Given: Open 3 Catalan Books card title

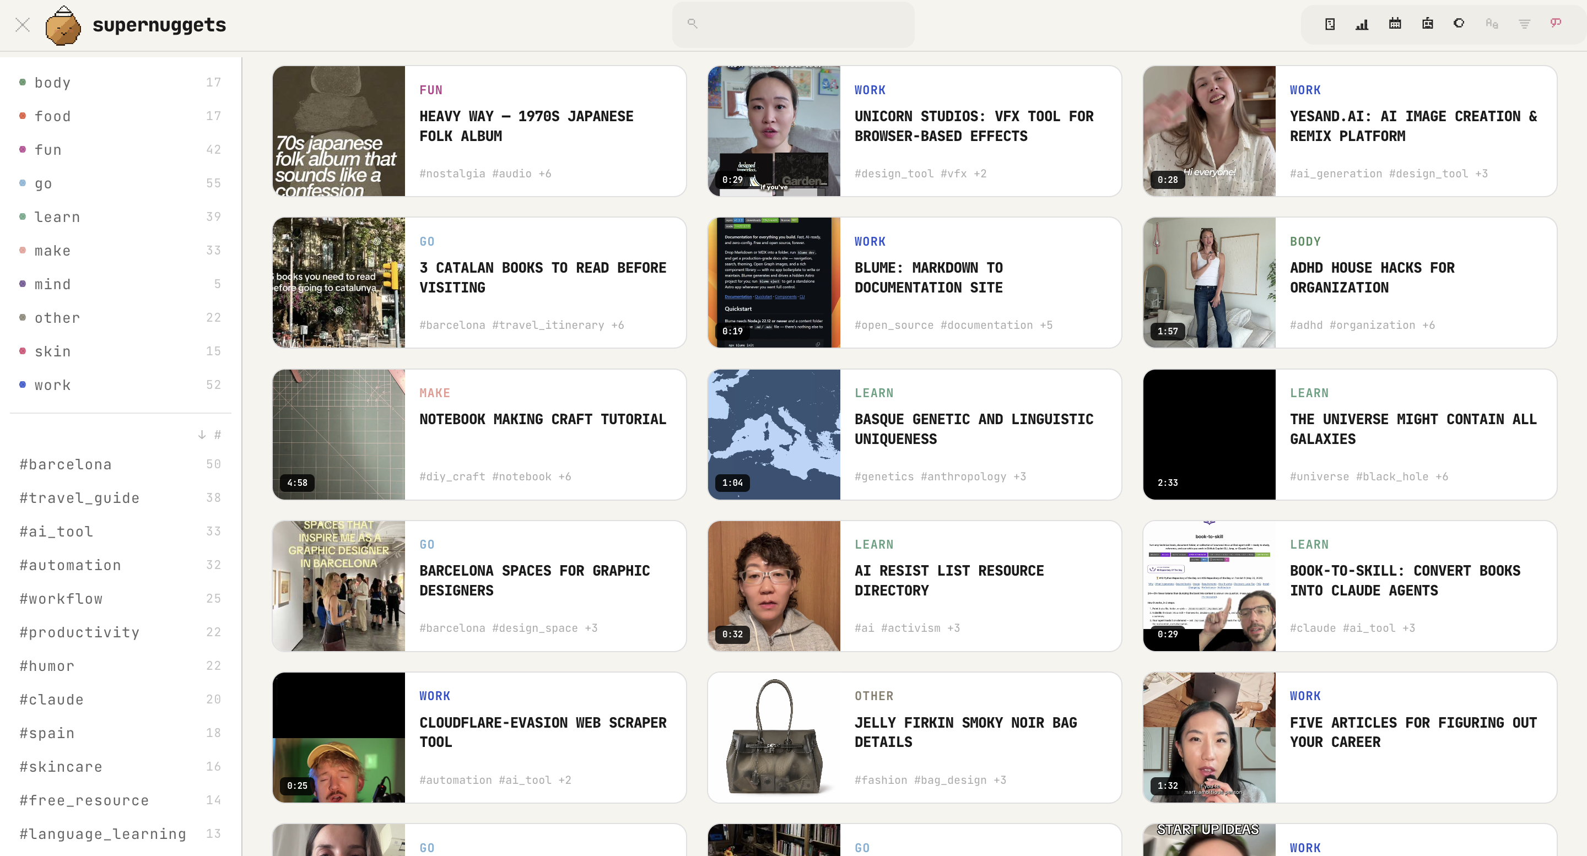Looking at the screenshot, I should coord(543,277).
